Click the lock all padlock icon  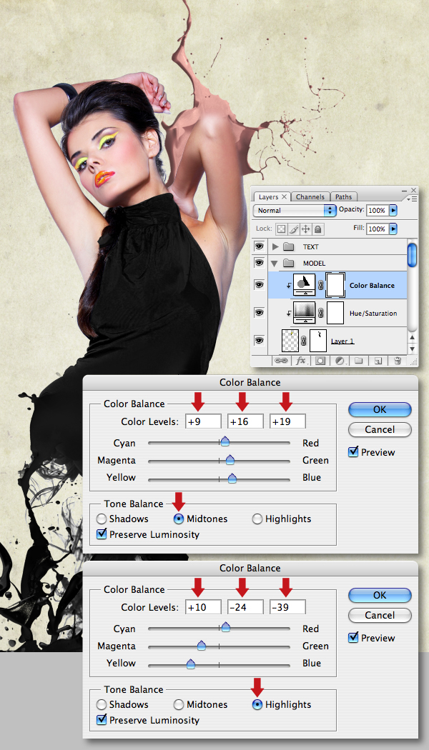coord(317,229)
